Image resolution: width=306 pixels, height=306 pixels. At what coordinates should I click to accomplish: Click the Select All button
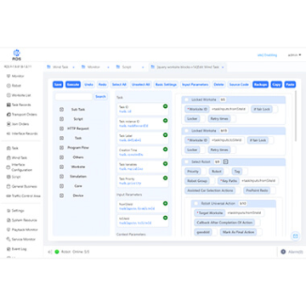coord(119,84)
